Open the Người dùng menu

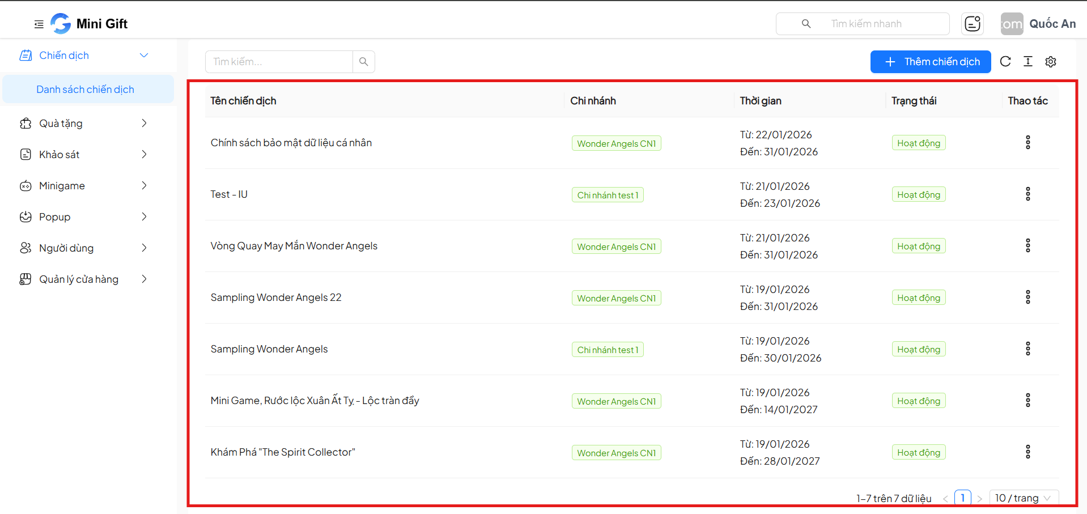[x=88, y=248]
